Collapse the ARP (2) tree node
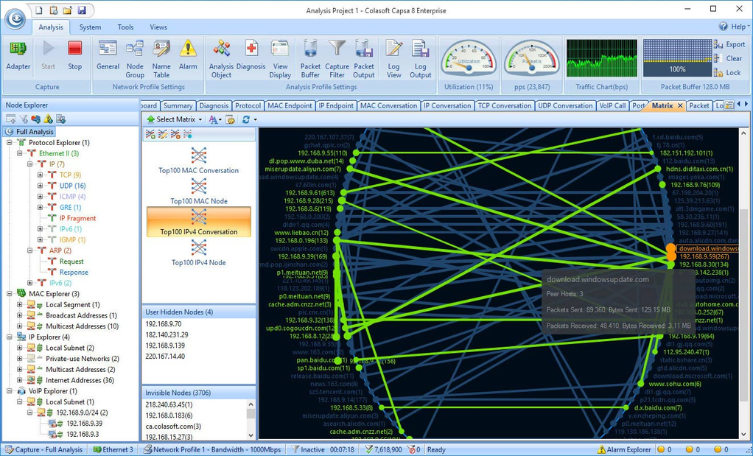The height and width of the screenshot is (456, 753). [x=29, y=250]
